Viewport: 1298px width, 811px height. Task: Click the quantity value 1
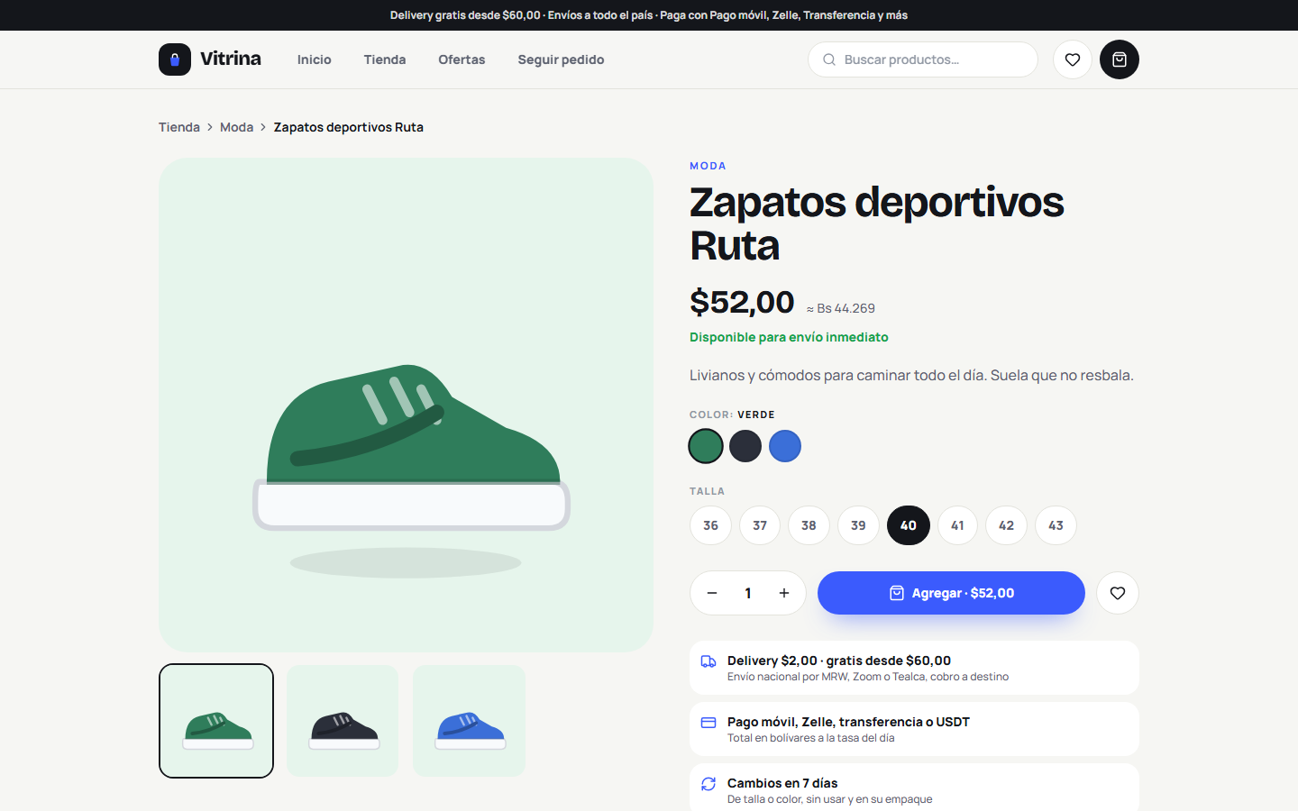click(748, 593)
